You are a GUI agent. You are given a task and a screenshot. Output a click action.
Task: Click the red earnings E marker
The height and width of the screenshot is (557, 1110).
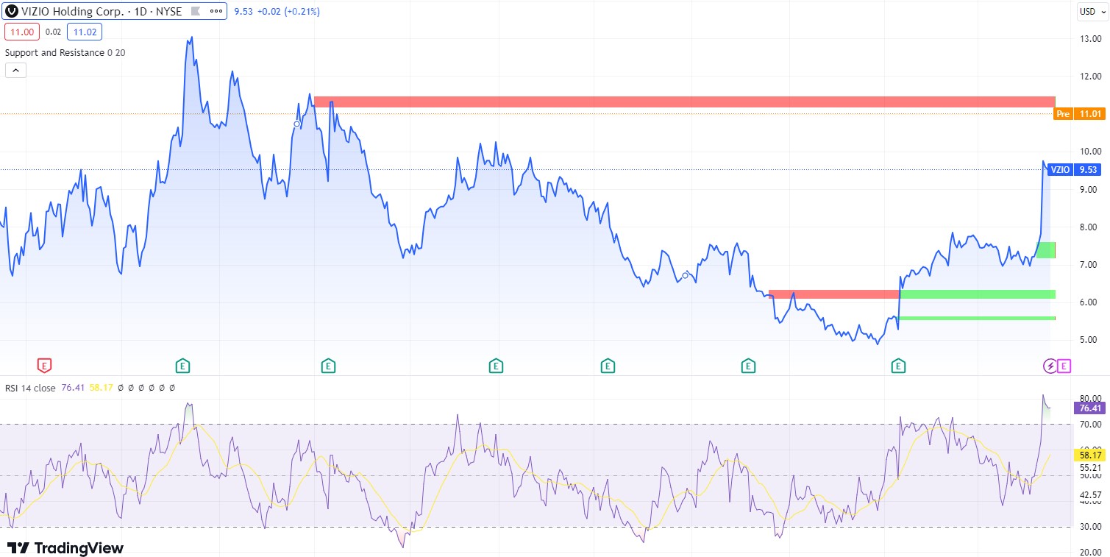44,365
